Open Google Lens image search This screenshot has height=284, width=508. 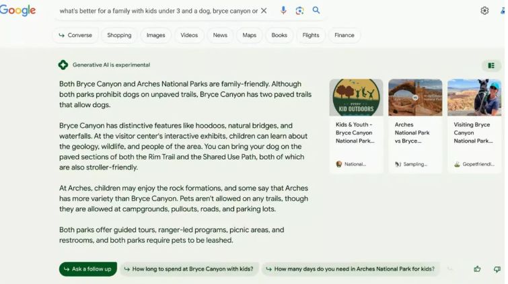pos(299,10)
